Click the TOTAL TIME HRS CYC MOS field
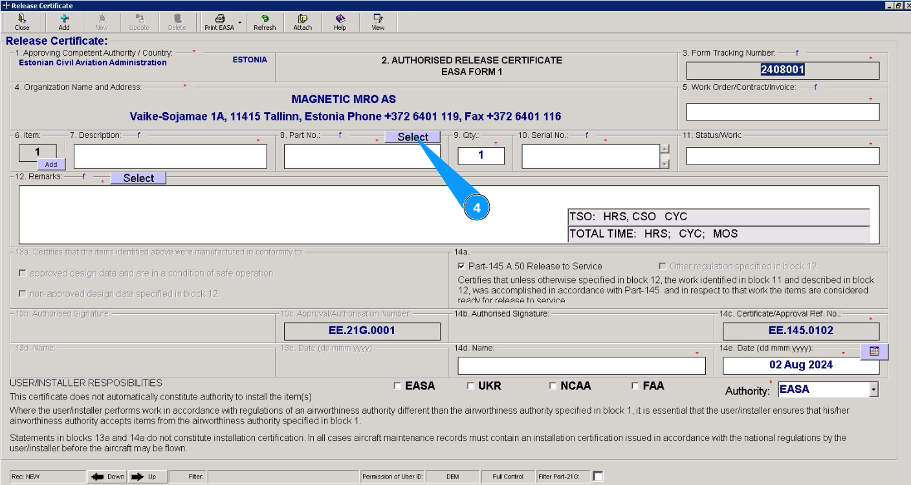The height and width of the screenshot is (485, 911). point(718,234)
